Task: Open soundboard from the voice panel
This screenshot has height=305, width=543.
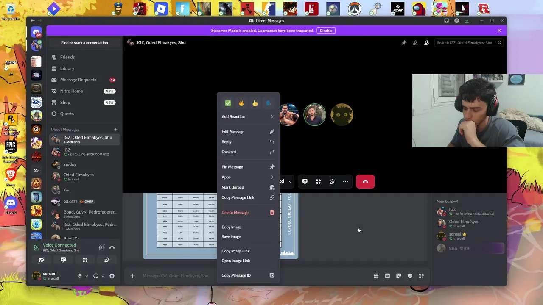Action: click(x=106, y=260)
